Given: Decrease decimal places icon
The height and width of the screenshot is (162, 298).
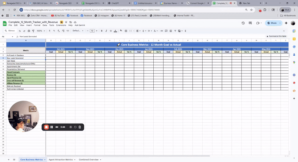Looking at the screenshot, I should pos(58,31).
